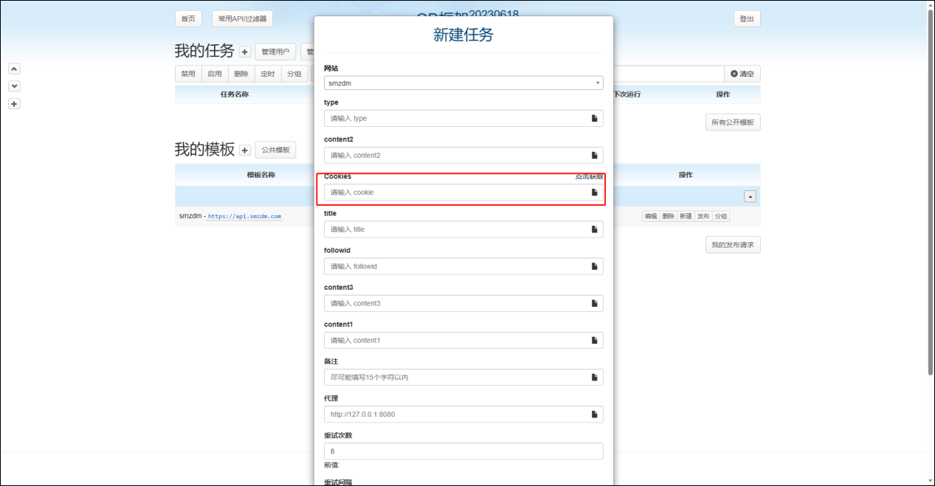Click the file icon in the type field

coord(594,118)
